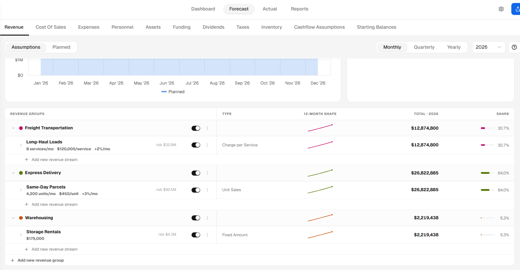Click Express Delivery green color dot
The width and height of the screenshot is (520, 270).
click(x=21, y=173)
